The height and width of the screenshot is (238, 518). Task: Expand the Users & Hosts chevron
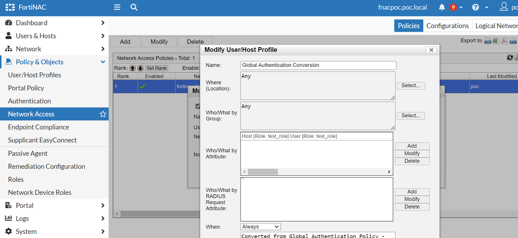[x=103, y=36]
